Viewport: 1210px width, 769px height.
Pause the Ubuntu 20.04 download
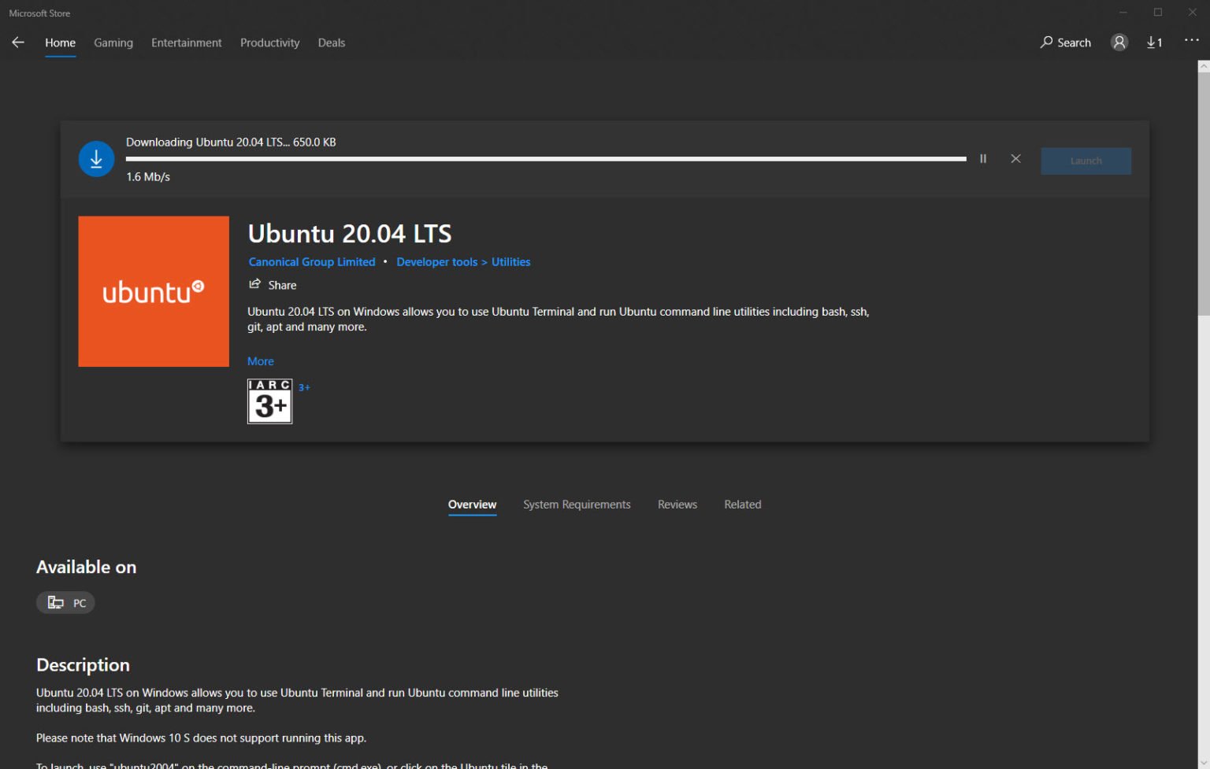[982, 158]
